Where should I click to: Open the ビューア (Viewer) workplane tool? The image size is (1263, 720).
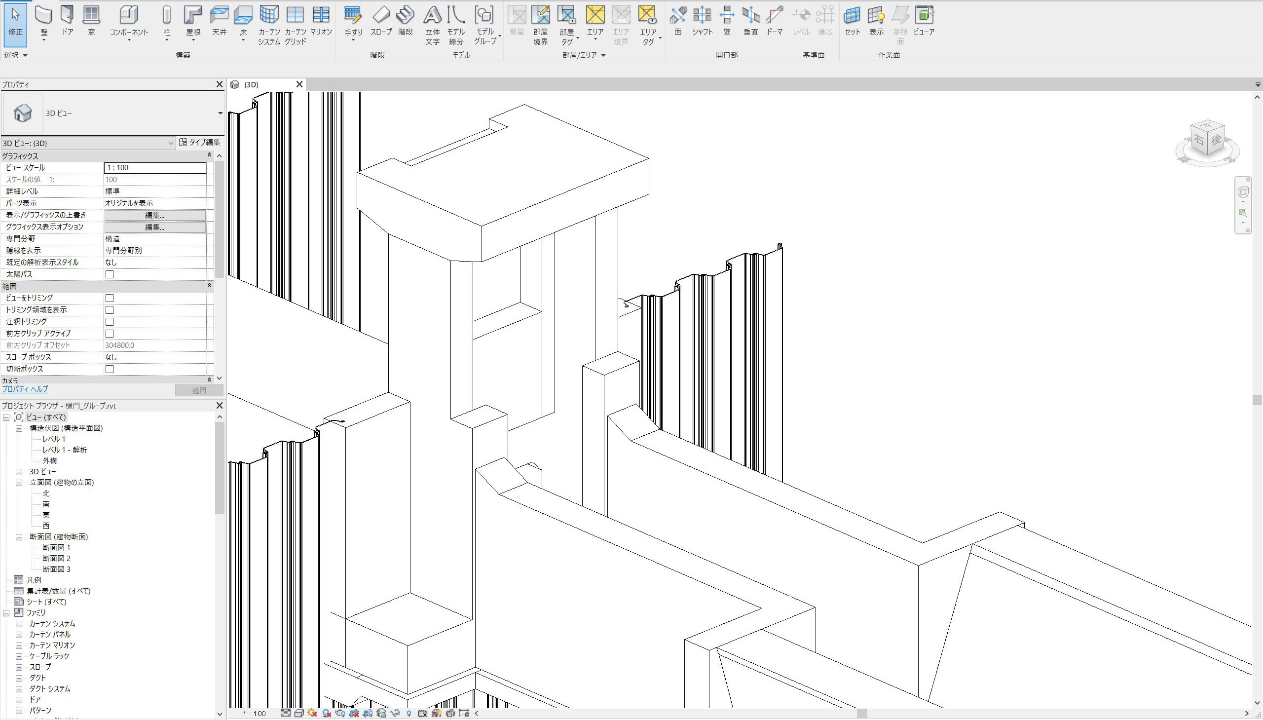tap(924, 16)
